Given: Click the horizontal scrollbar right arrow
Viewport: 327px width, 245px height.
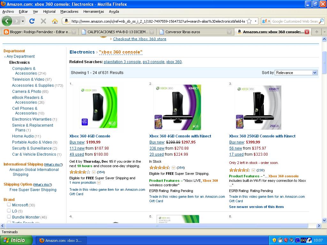Looking at the screenshot, I should pyautogui.click(x=319, y=226).
